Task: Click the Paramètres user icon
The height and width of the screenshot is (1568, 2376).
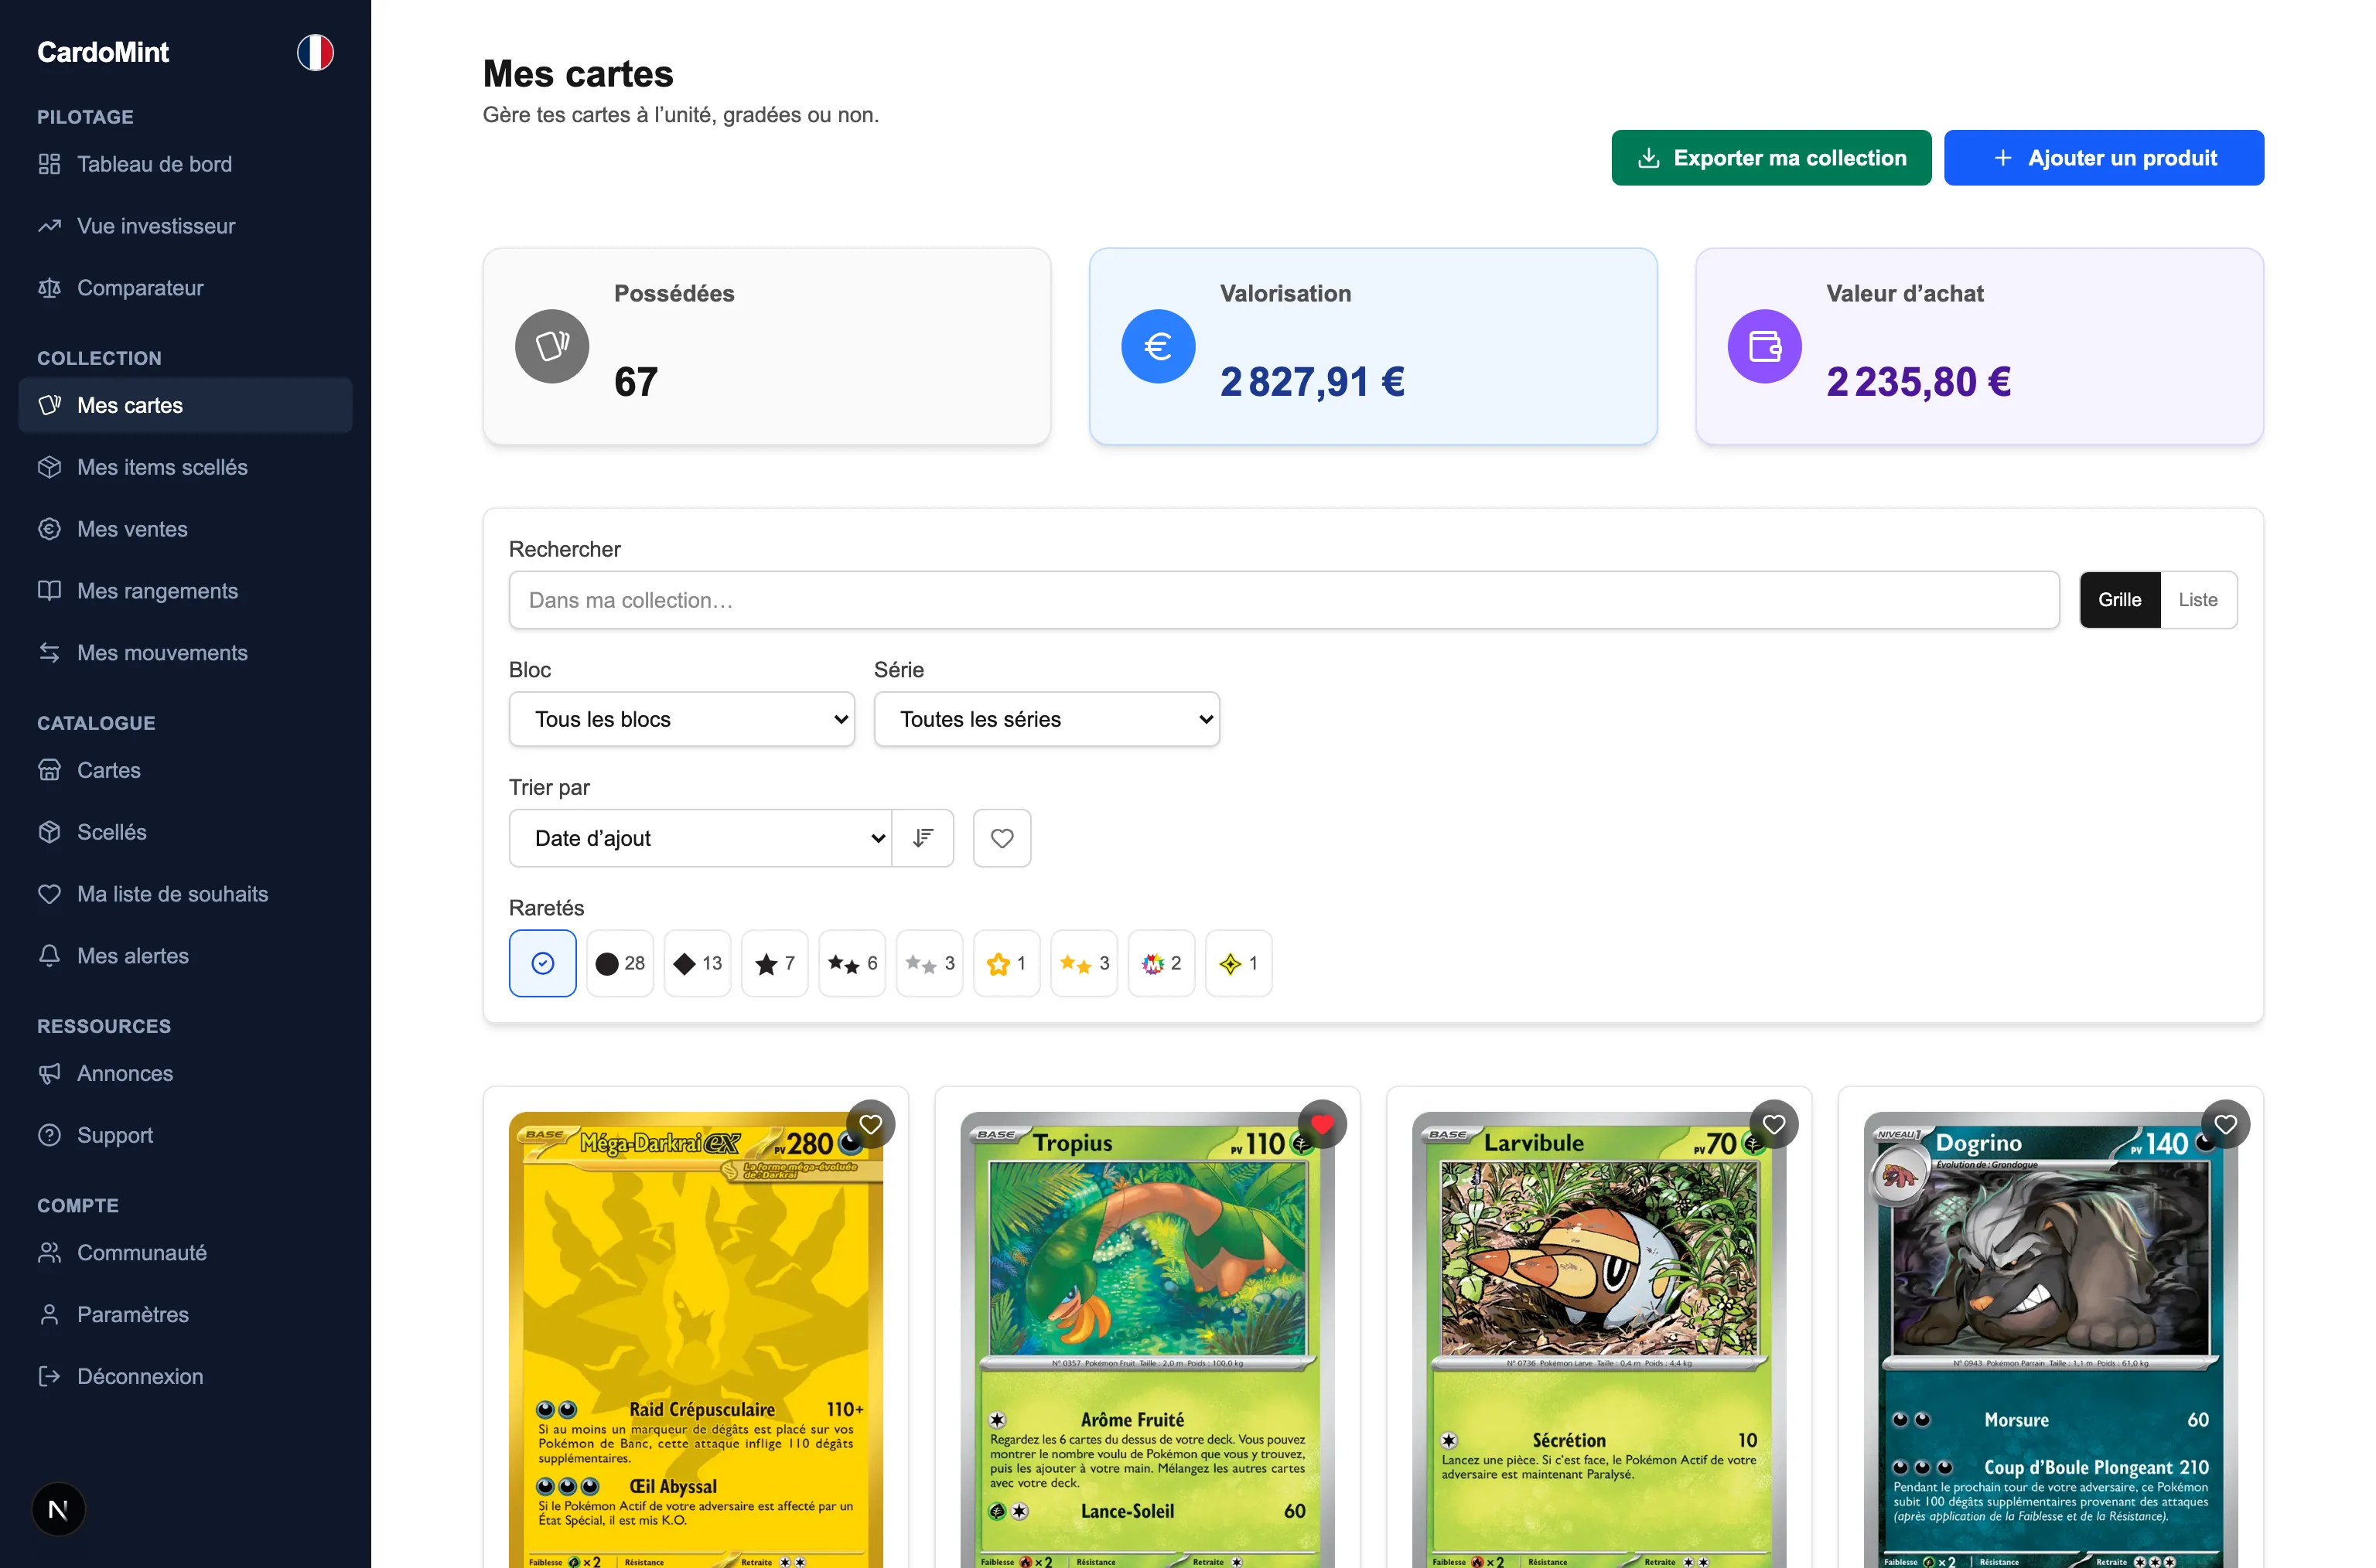Action: 49,1315
